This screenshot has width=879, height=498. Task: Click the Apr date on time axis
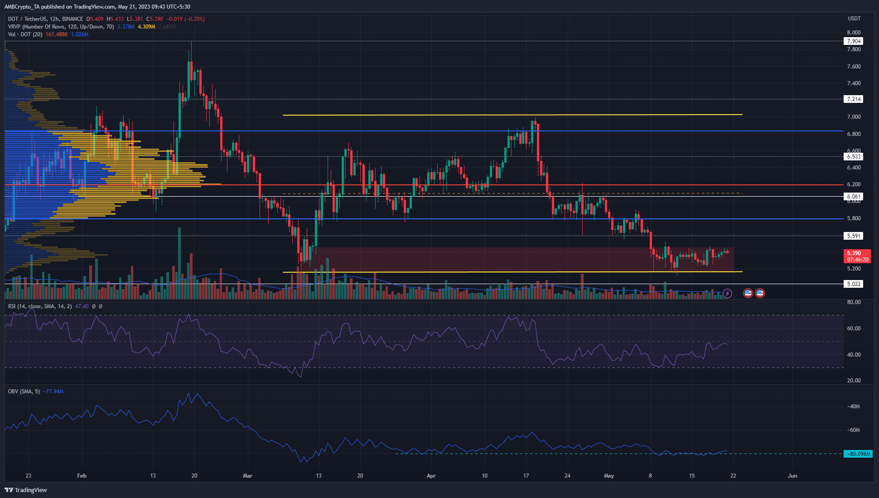point(431,475)
